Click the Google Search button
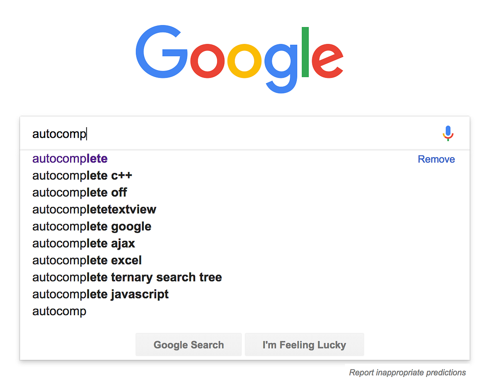The height and width of the screenshot is (380, 492). (x=188, y=345)
